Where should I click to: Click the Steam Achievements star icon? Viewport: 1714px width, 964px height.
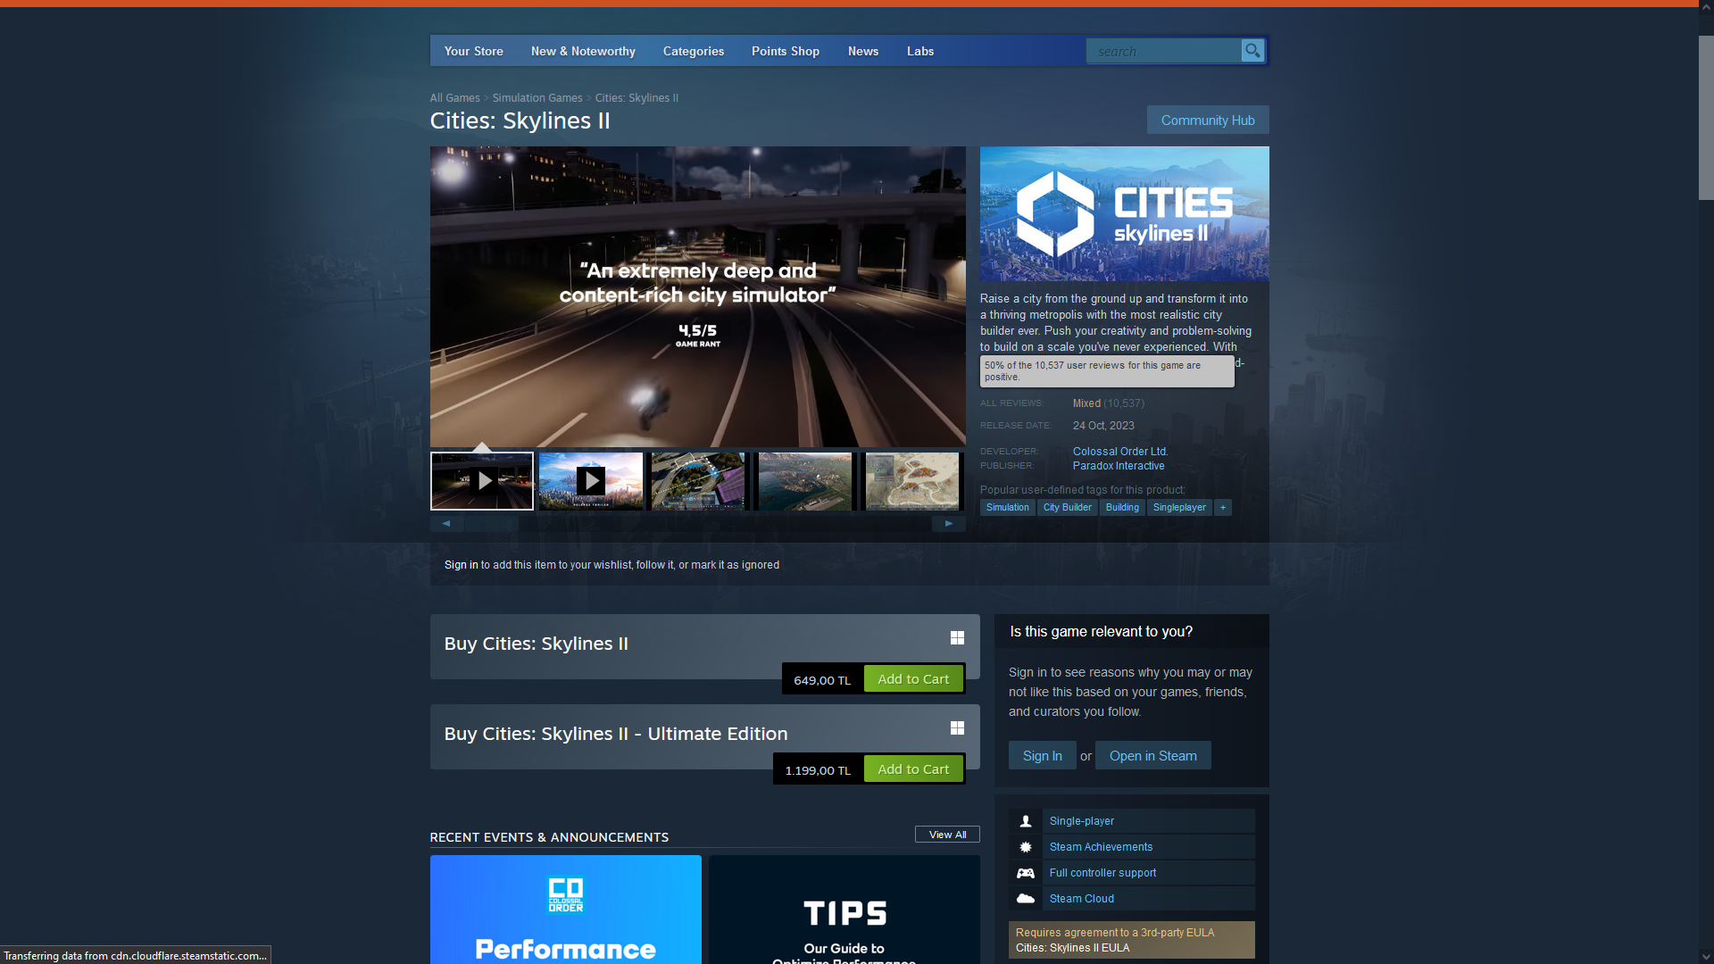point(1026,847)
